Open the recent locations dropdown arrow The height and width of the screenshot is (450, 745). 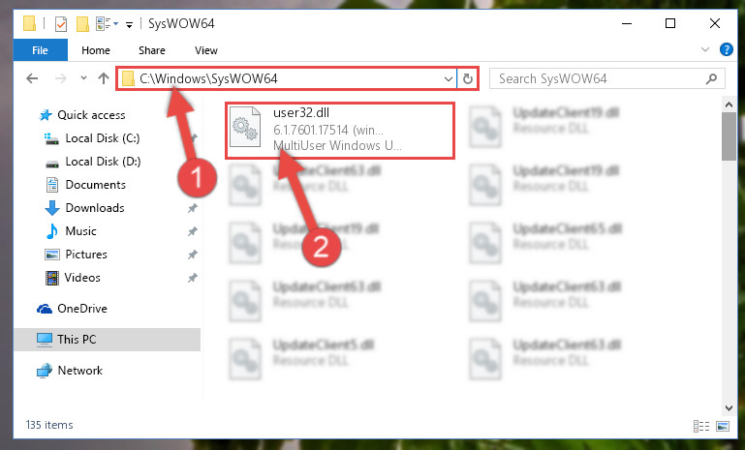(83, 77)
